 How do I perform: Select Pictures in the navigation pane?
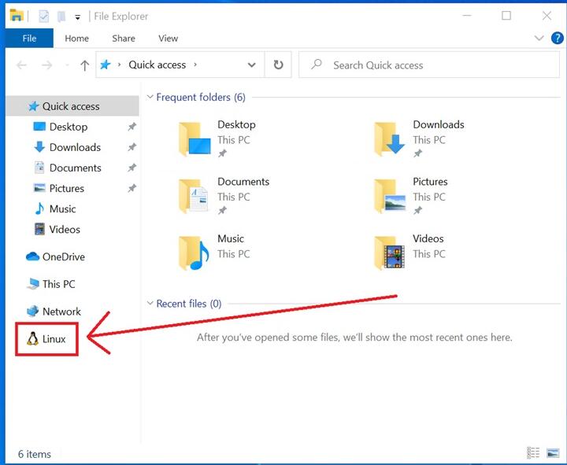click(x=66, y=188)
